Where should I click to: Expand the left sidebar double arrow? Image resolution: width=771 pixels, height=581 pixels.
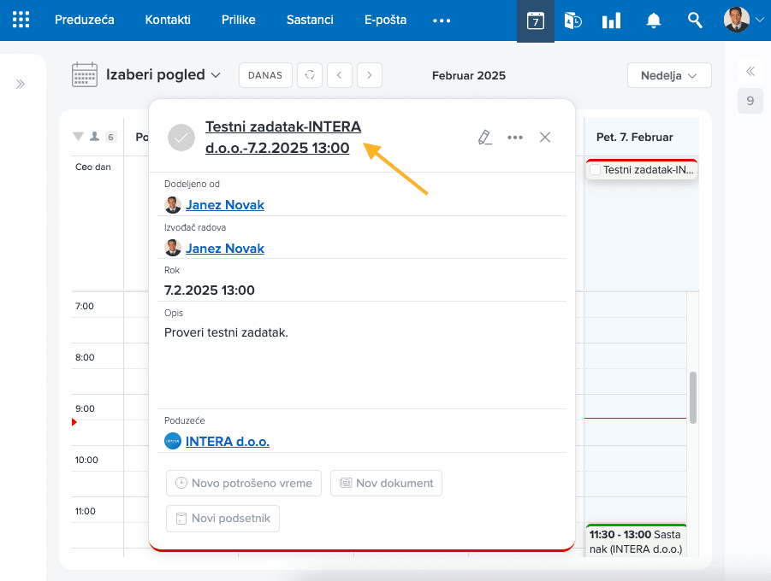coord(21,84)
